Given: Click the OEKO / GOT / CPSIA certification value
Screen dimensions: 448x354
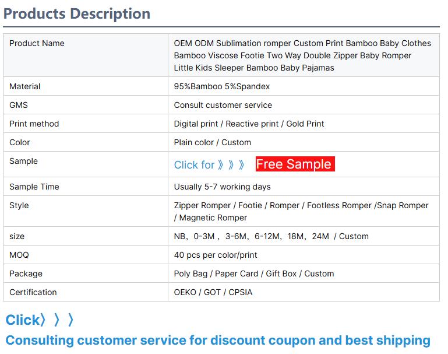Looking at the screenshot, I should (213, 292).
